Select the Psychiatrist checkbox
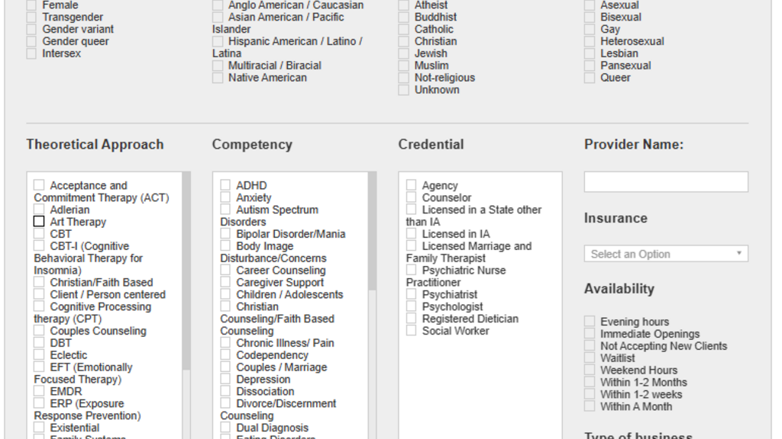This screenshot has height=439, width=782. pos(411,293)
